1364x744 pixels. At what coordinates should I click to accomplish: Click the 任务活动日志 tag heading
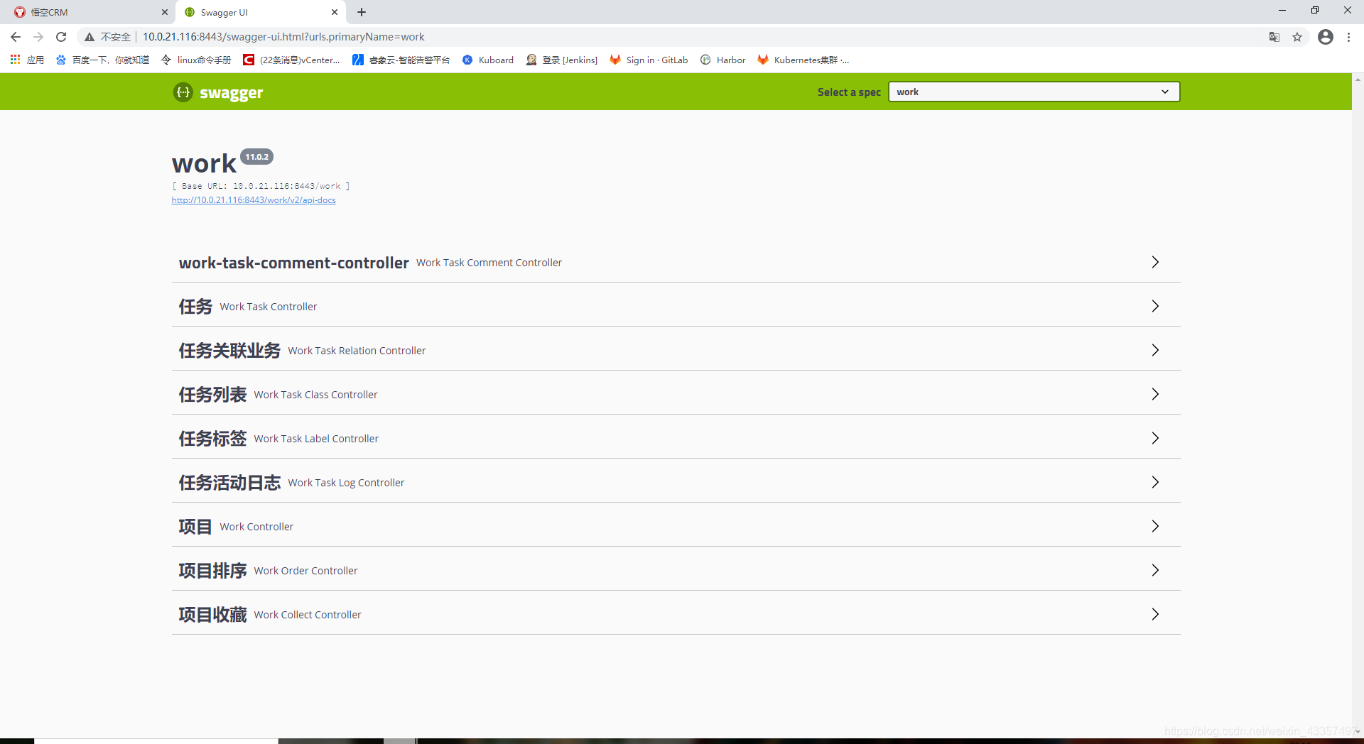pyautogui.click(x=229, y=483)
